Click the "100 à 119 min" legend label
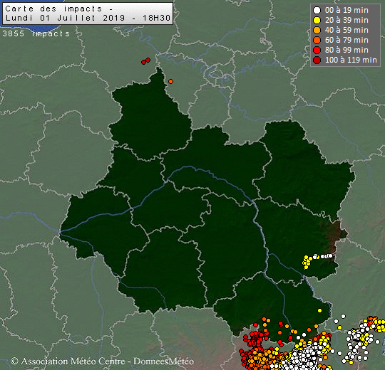The height and width of the screenshot is (370, 385). click(351, 60)
